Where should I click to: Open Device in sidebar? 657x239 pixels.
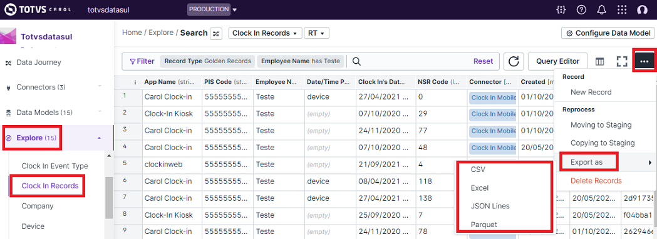[x=33, y=226]
